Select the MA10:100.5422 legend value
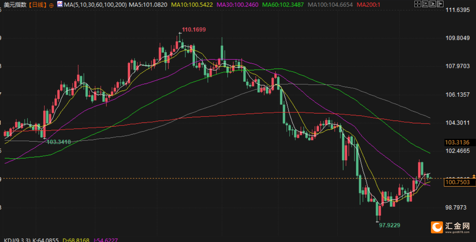This screenshot has width=476, height=242. point(192,5)
